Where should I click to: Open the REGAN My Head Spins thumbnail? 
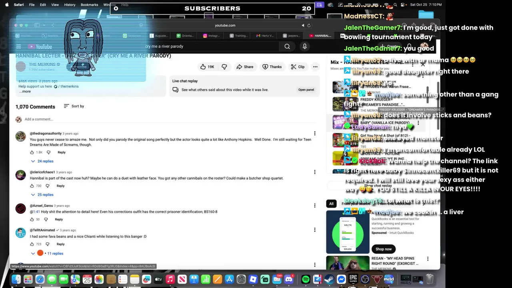pos(348,263)
